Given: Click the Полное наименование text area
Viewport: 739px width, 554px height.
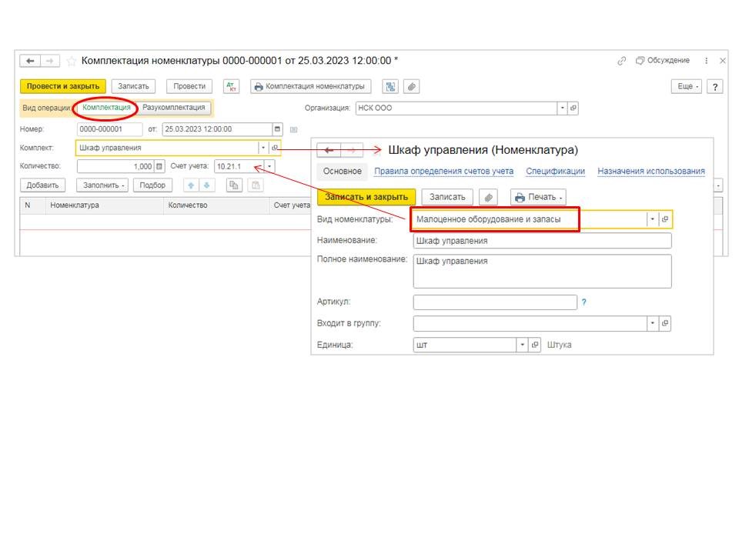Looking at the screenshot, I should [542, 272].
